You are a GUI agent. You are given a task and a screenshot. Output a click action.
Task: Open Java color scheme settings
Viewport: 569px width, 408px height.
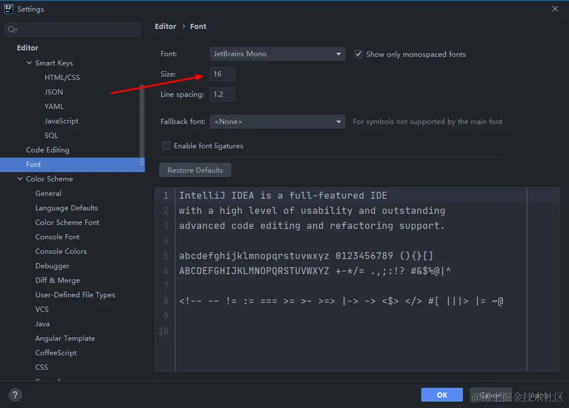tap(42, 324)
